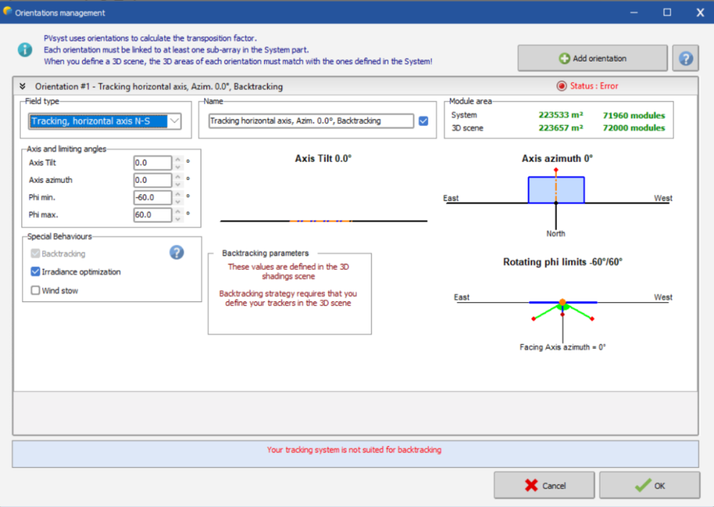The width and height of the screenshot is (714, 507).
Task: Click the orange tracker pivot point in phi diagram
Action: click(563, 302)
